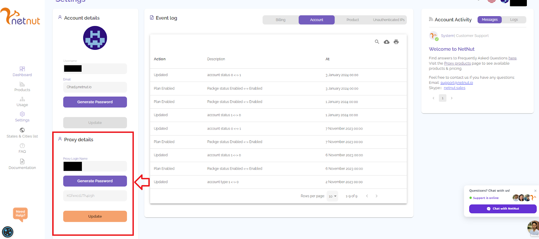
Task: Go to previous messages page arrow
Action: (433, 98)
